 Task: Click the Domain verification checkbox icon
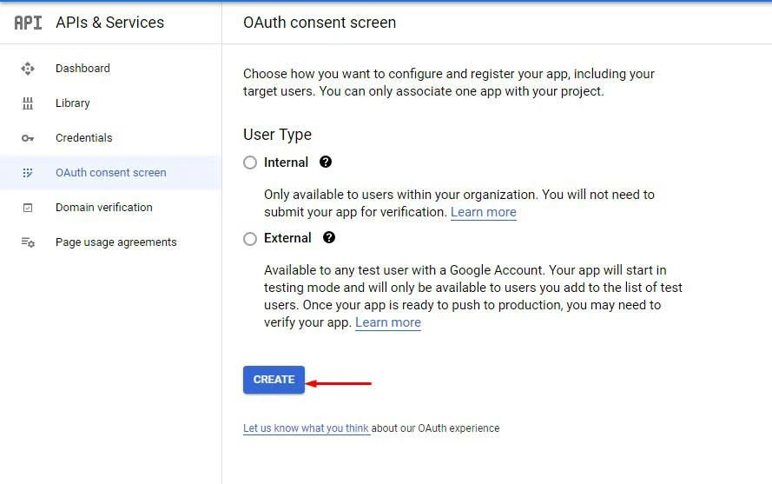point(28,208)
